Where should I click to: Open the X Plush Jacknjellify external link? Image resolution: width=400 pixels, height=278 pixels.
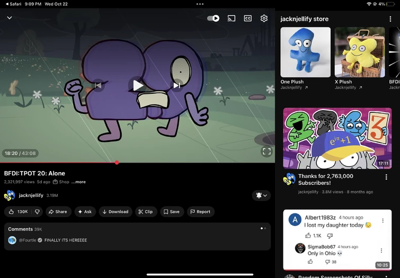point(349,87)
